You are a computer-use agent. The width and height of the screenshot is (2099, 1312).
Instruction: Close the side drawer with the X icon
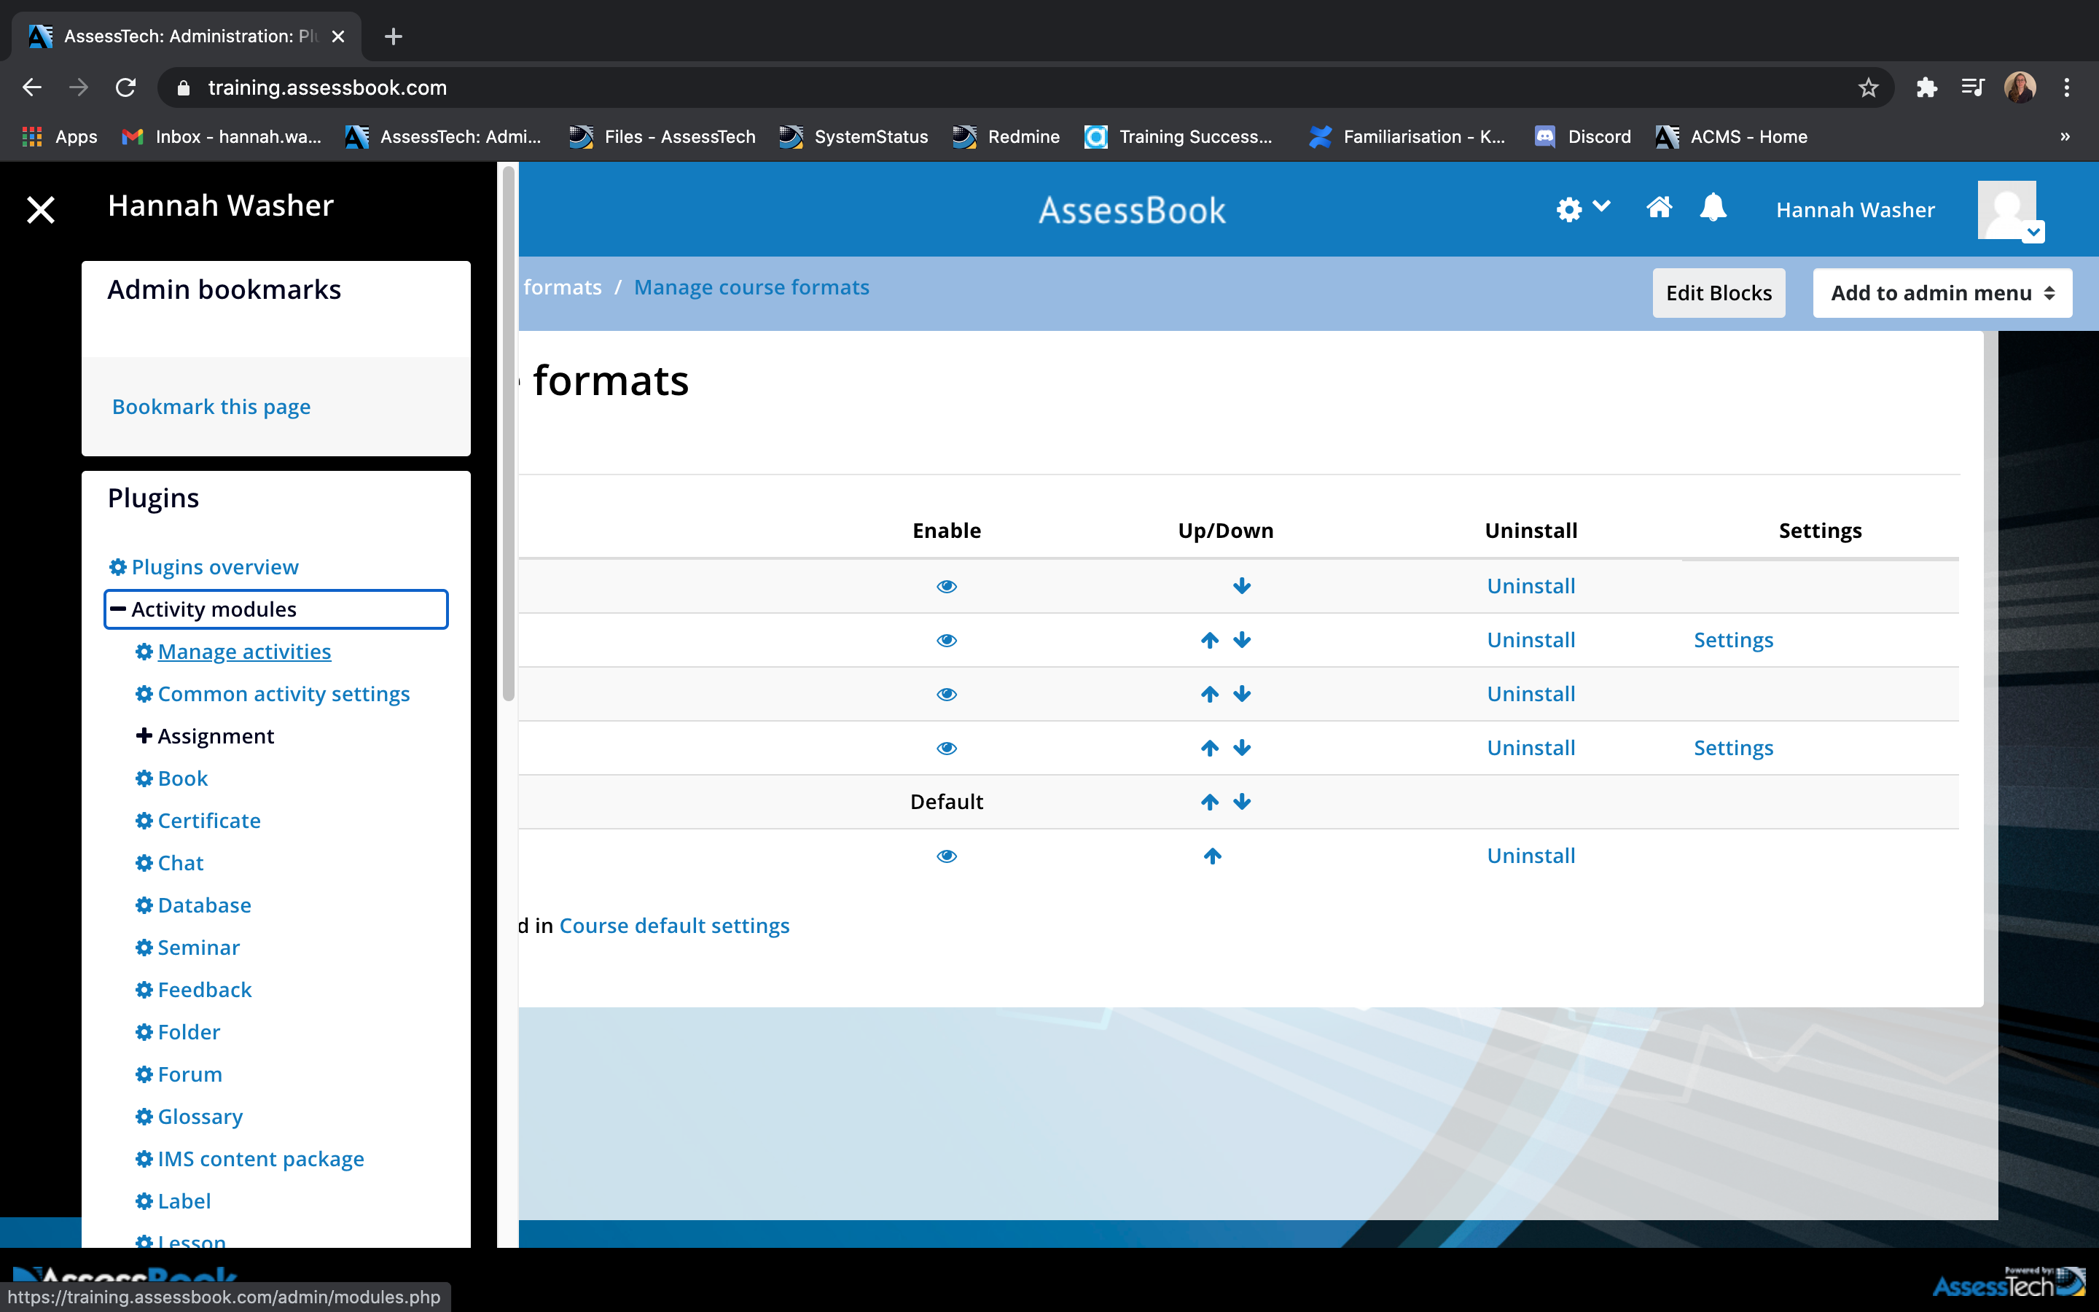coord(41,209)
